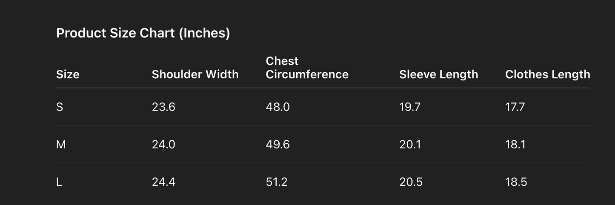Screen dimensions: 615x205
Task: Select shoulder width value 24.0
Action: (163, 145)
